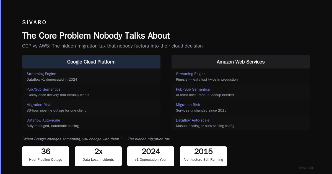Select the '2x Data Loss Incidents' card
The width and height of the screenshot is (332, 174).
coord(98,156)
